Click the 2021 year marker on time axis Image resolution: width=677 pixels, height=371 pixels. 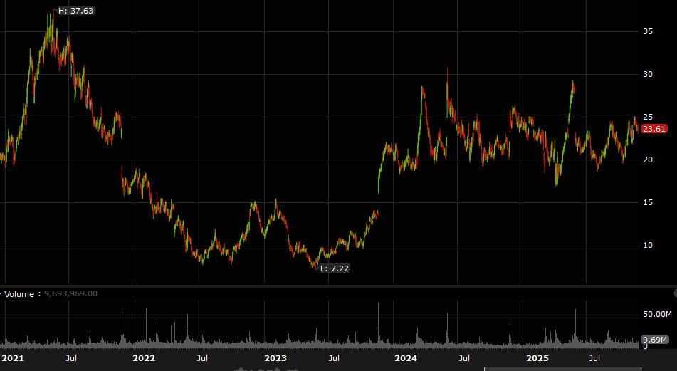click(x=12, y=358)
